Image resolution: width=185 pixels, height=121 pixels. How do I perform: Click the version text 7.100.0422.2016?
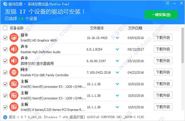[x=99, y=72]
